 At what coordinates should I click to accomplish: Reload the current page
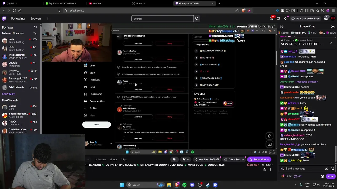tap(14, 10)
